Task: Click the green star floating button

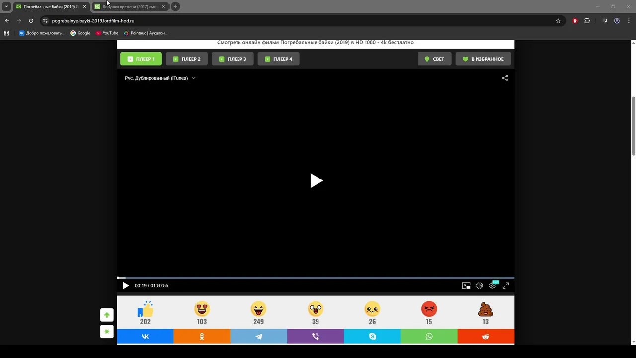Action: coord(107,332)
